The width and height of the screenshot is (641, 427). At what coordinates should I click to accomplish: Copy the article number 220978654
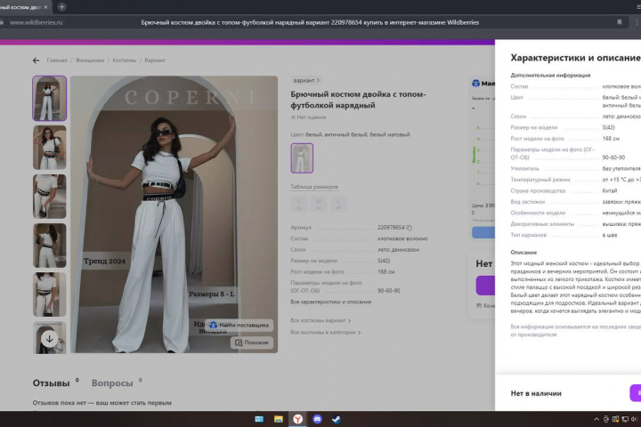[x=410, y=228]
